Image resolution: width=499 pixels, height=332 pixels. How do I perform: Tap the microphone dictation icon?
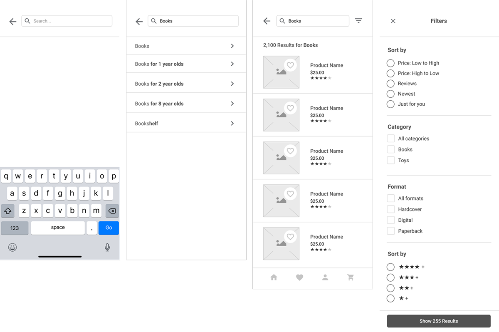coord(107,248)
